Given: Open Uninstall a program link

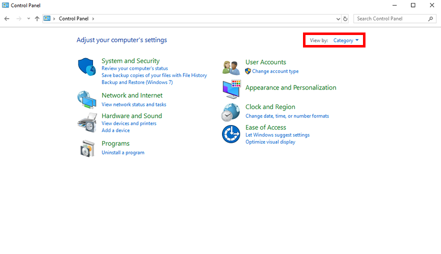Looking at the screenshot, I should (123, 152).
